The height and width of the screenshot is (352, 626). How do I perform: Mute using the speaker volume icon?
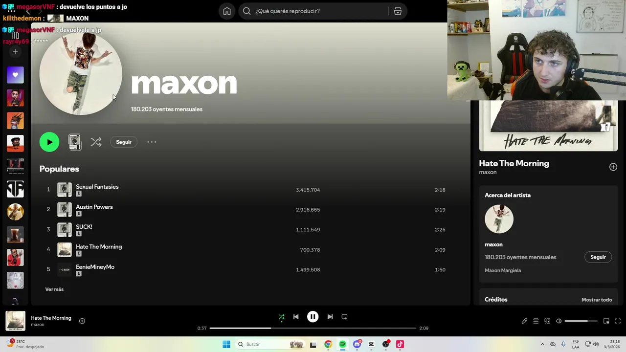(559, 321)
